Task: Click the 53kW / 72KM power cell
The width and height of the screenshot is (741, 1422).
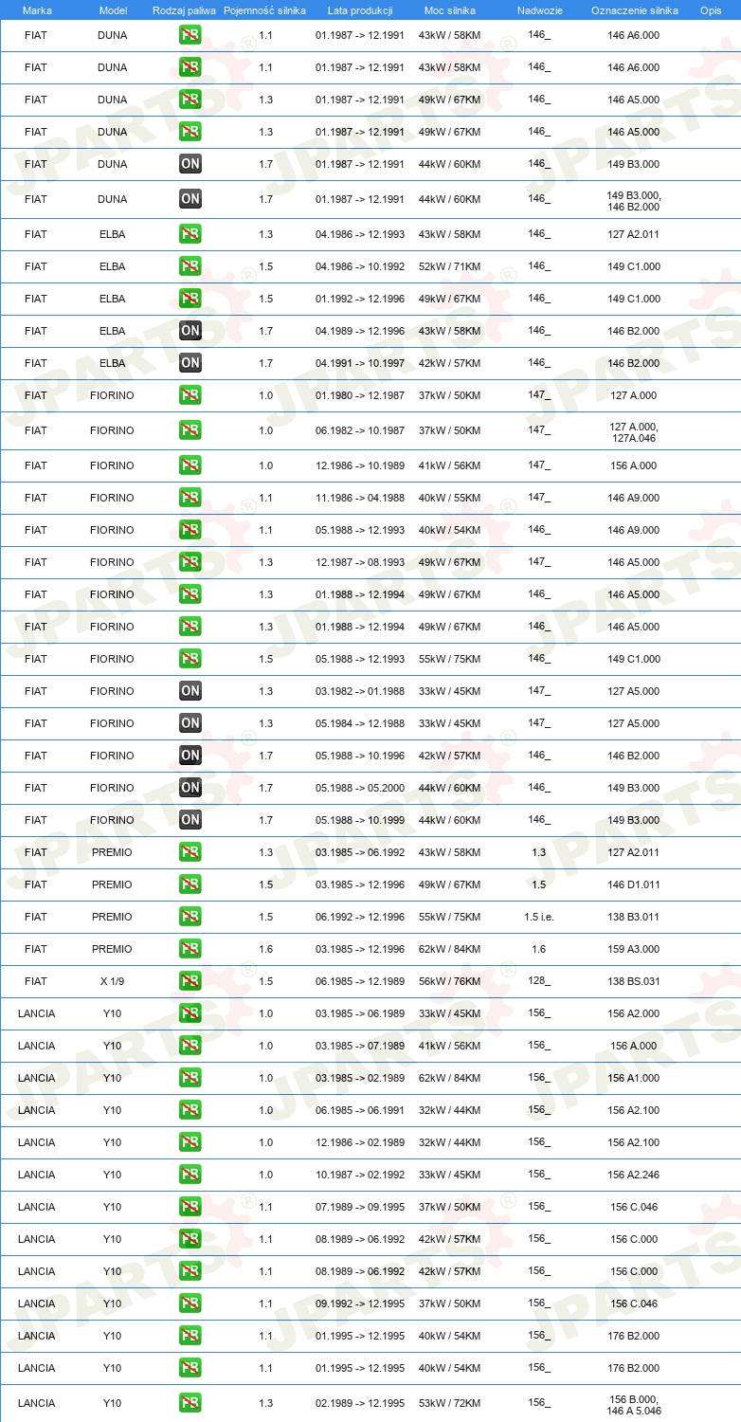Action: [x=450, y=1403]
